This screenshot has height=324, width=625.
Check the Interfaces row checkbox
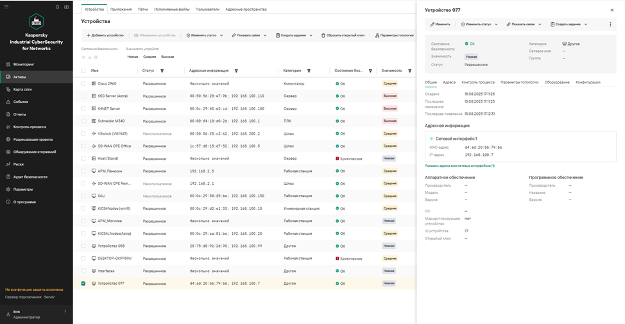click(83, 271)
